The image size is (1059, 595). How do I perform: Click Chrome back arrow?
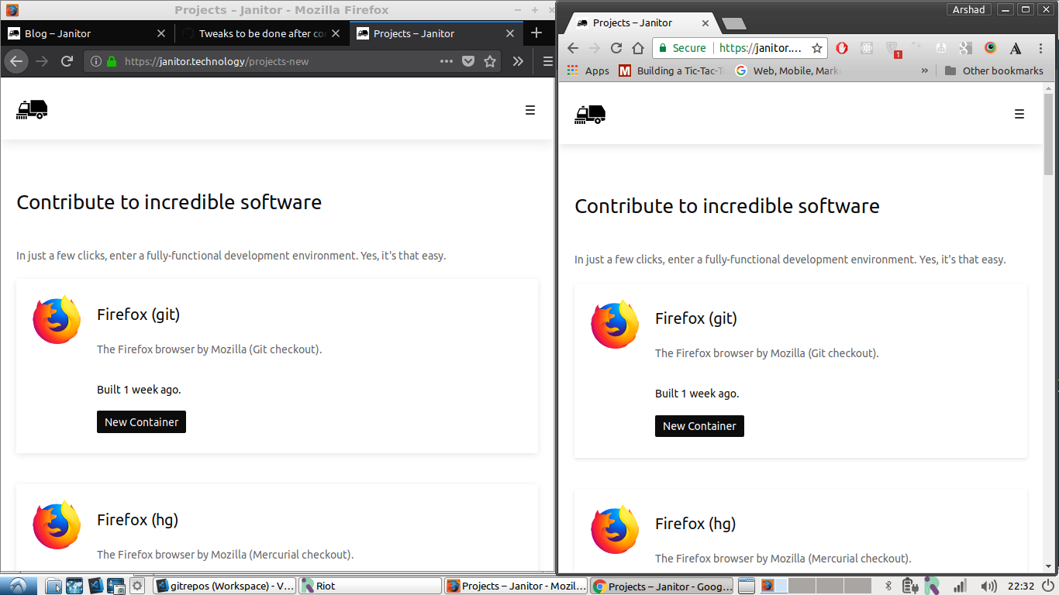[573, 48]
